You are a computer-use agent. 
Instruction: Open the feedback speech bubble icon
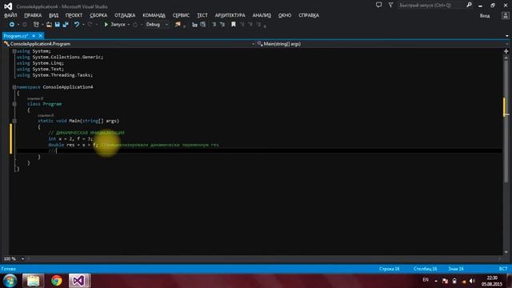tap(378, 5)
